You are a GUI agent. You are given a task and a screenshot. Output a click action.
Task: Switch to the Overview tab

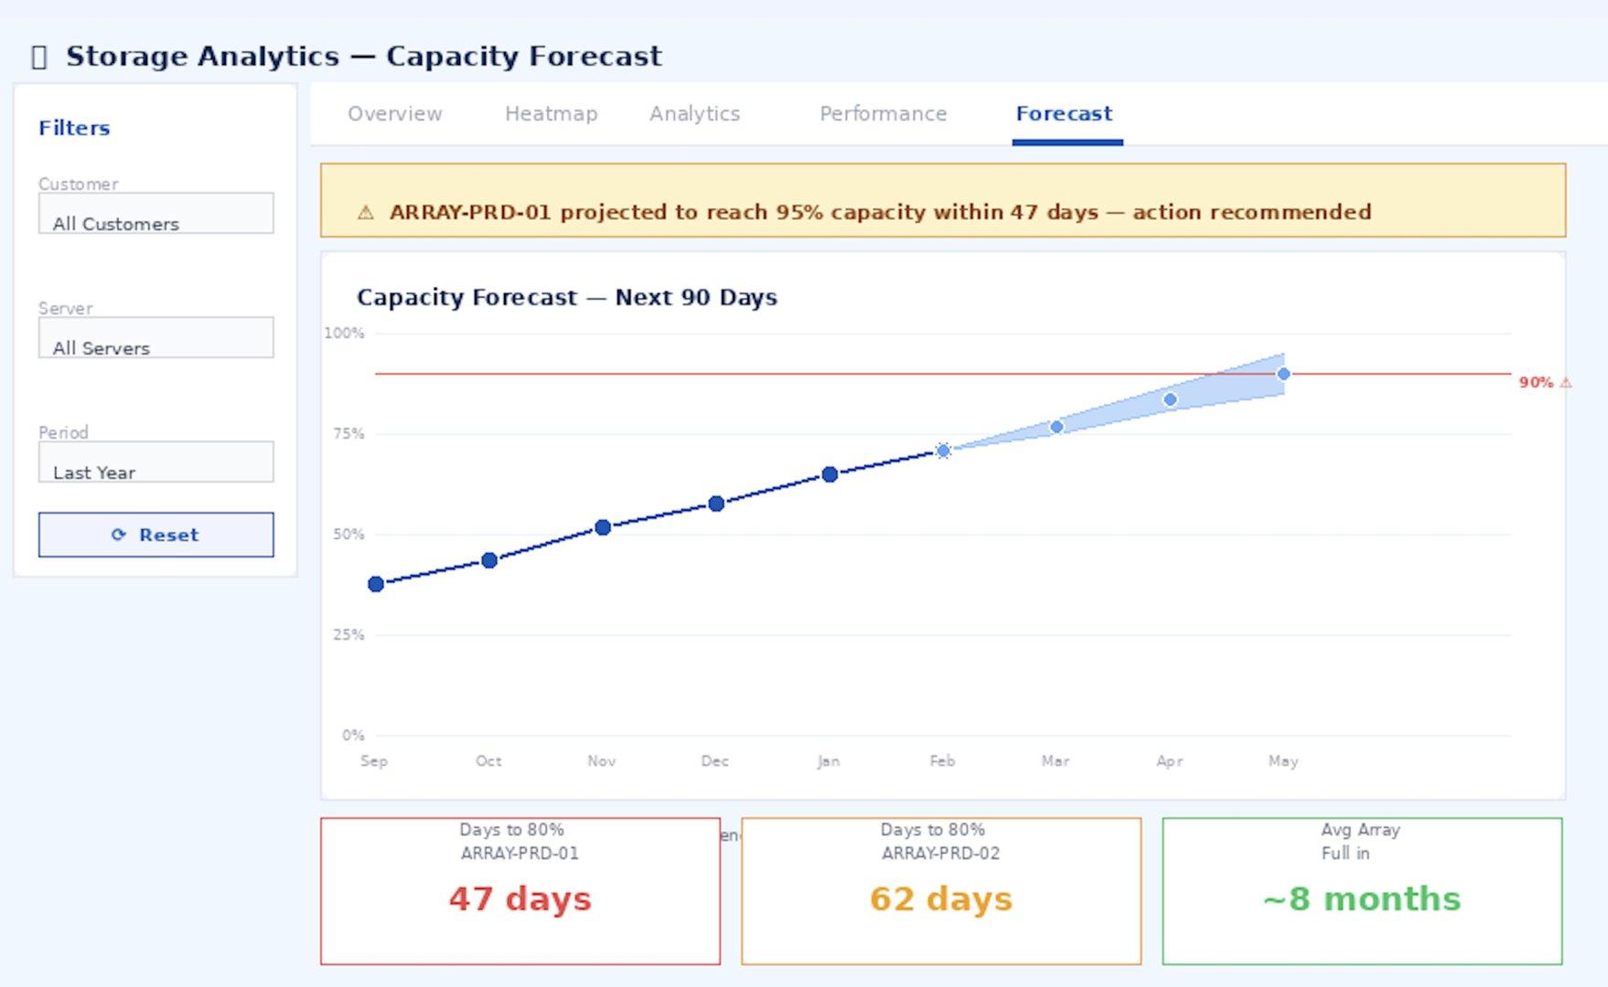coord(394,114)
